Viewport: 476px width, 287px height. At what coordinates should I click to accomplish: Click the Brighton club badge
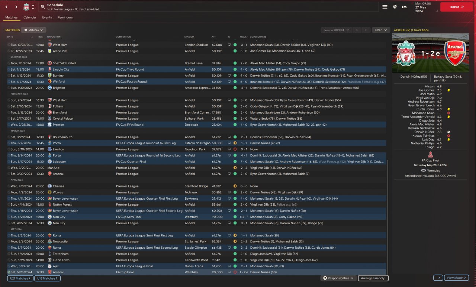point(50,88)
